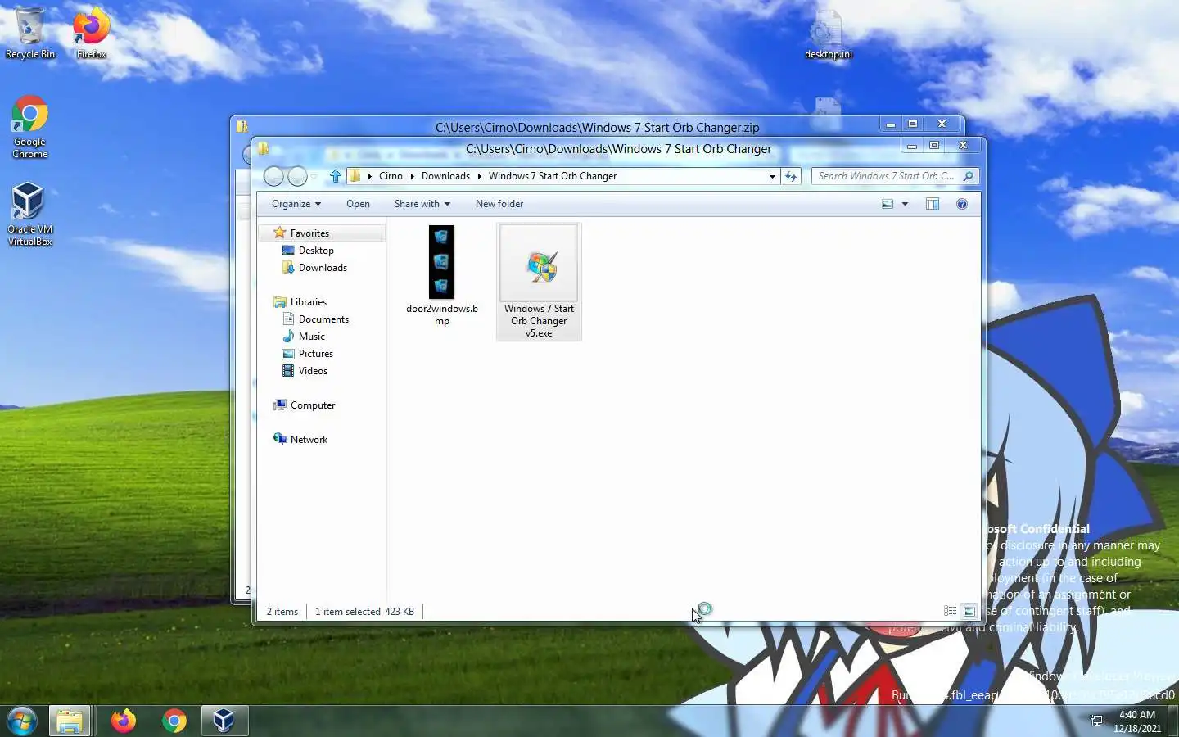
Task: Open Explorer Help icon
Action: [x=962, y=204]
